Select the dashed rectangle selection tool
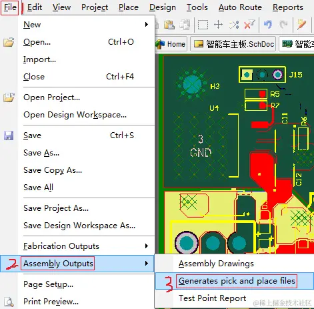314x309 pixels. (203, 25)
